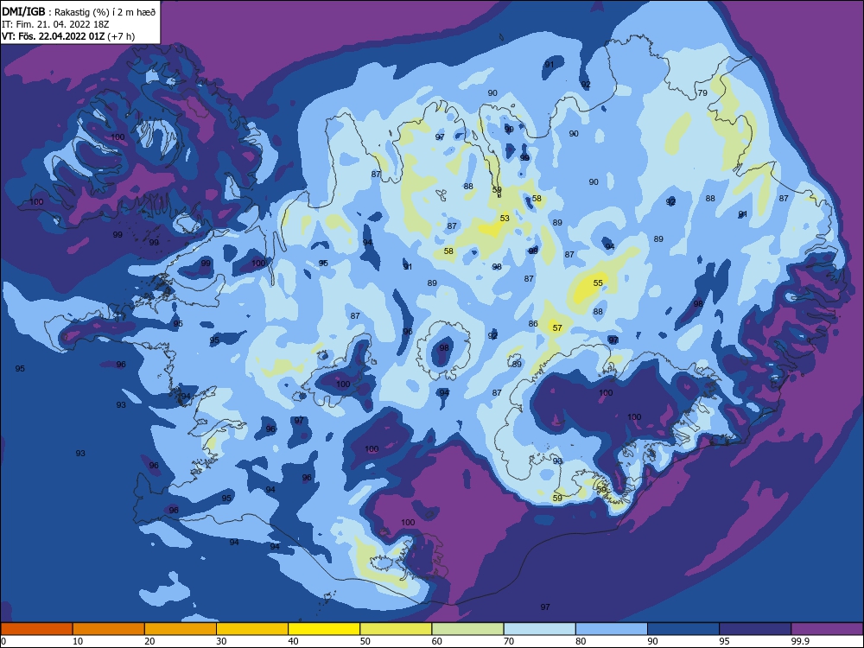Click the humidity value '79' in the northeast
This screenshot has width=864, height=648.
(x=702, y=92)
